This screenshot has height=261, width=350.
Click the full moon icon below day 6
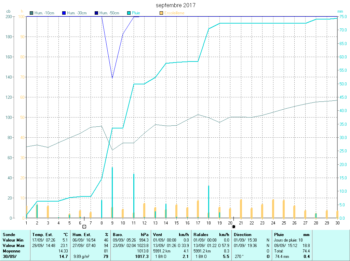pyautogui.click(x=84, y=226)
